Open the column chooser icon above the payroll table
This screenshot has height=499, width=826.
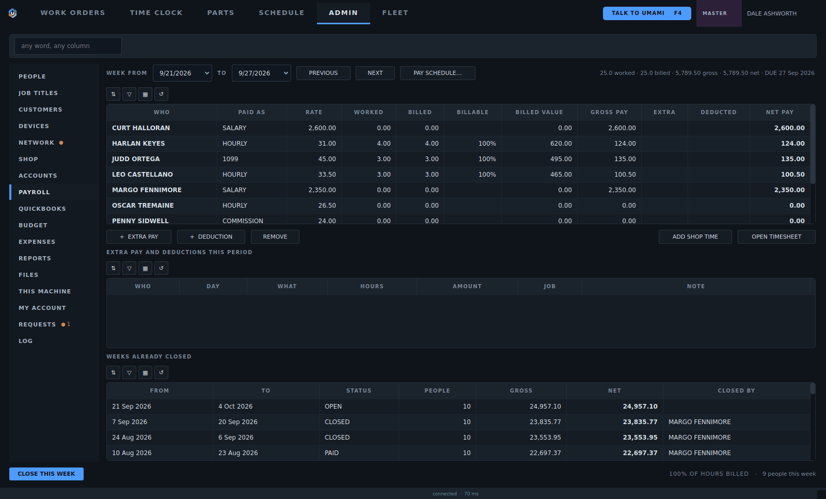point(145,94)
